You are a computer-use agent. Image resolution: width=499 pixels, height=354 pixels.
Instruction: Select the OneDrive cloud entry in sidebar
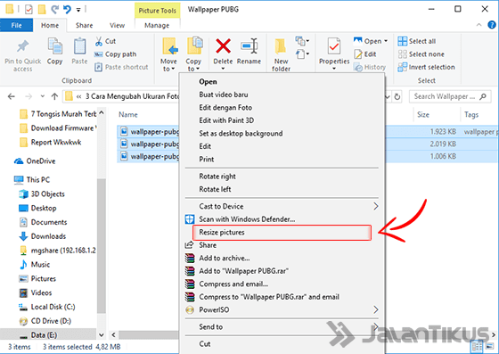[x=35, y=161]
